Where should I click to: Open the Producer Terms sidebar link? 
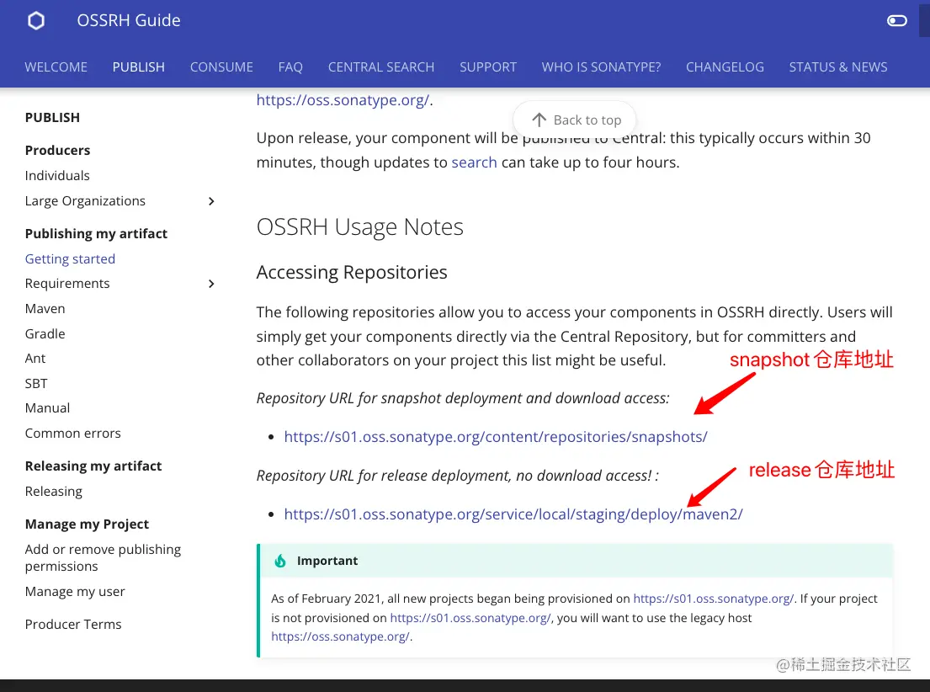tap(73, 625)
